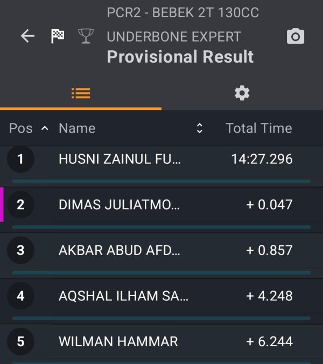Take a snapshot with the camera icon
323x364 pixels.
click(296, 36)
